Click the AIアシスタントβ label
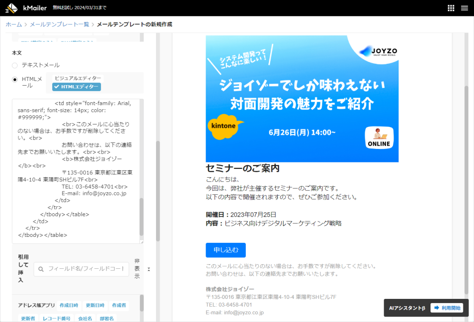474x322 pixels. click(407, 308)
